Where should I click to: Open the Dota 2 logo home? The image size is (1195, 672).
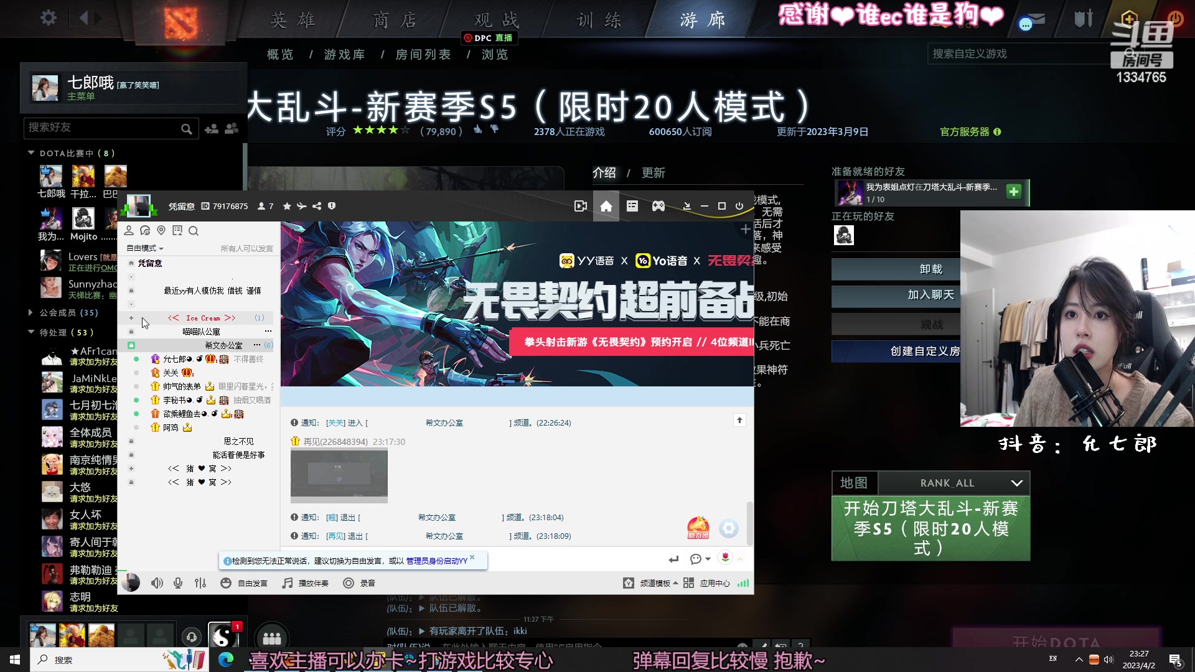point(180,22)
